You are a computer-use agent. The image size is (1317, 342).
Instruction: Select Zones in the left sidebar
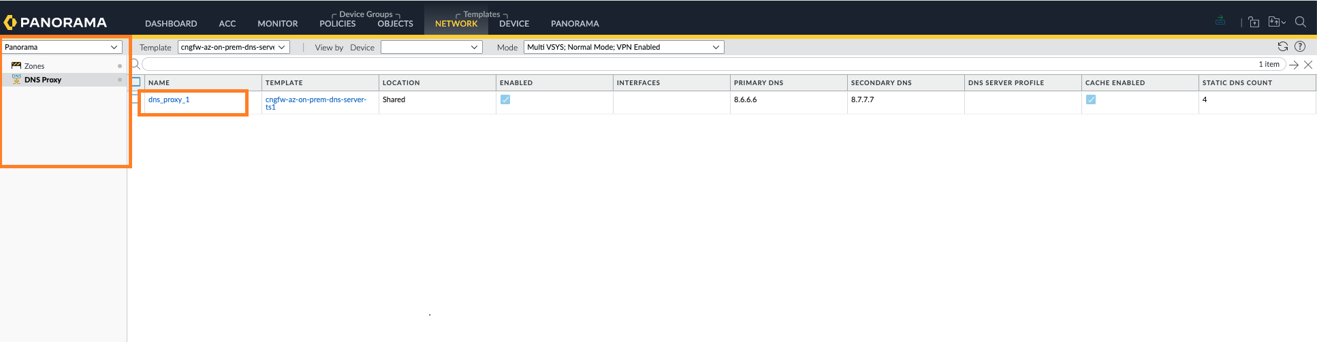(x=34, y=66)
